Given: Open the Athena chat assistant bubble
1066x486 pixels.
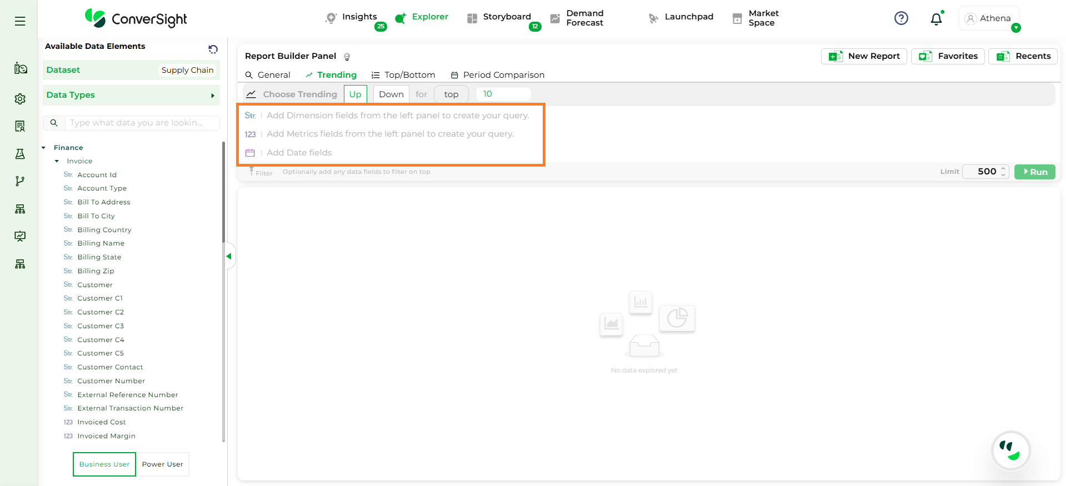Looking at the screenshot, I should pos(1010,450).
